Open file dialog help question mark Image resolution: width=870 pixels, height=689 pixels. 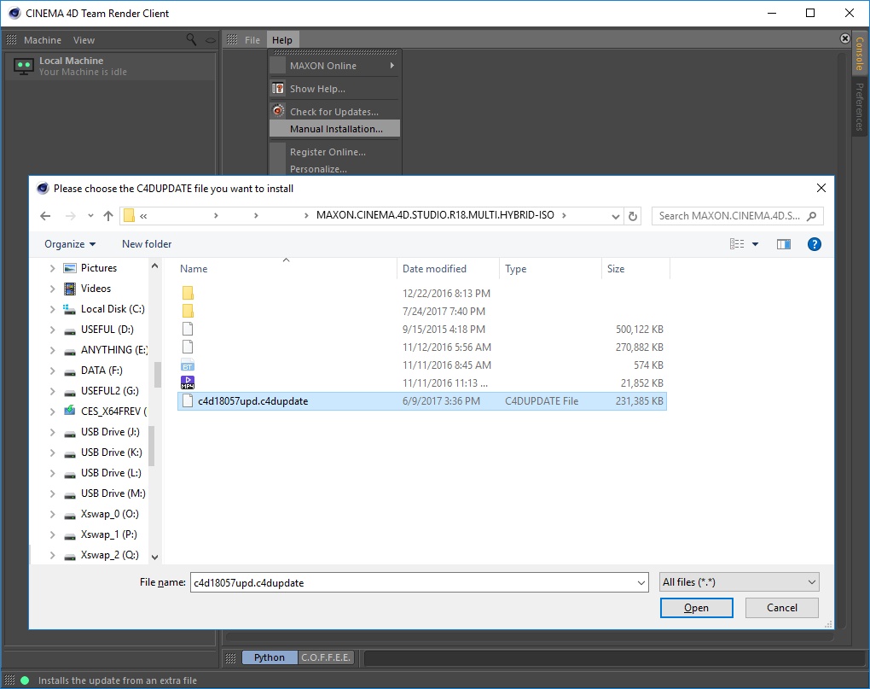[814, 244]
